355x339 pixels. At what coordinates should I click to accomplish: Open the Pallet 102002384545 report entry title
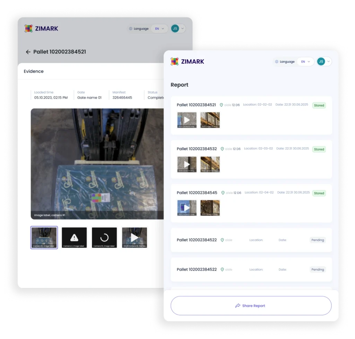point(197,193)
